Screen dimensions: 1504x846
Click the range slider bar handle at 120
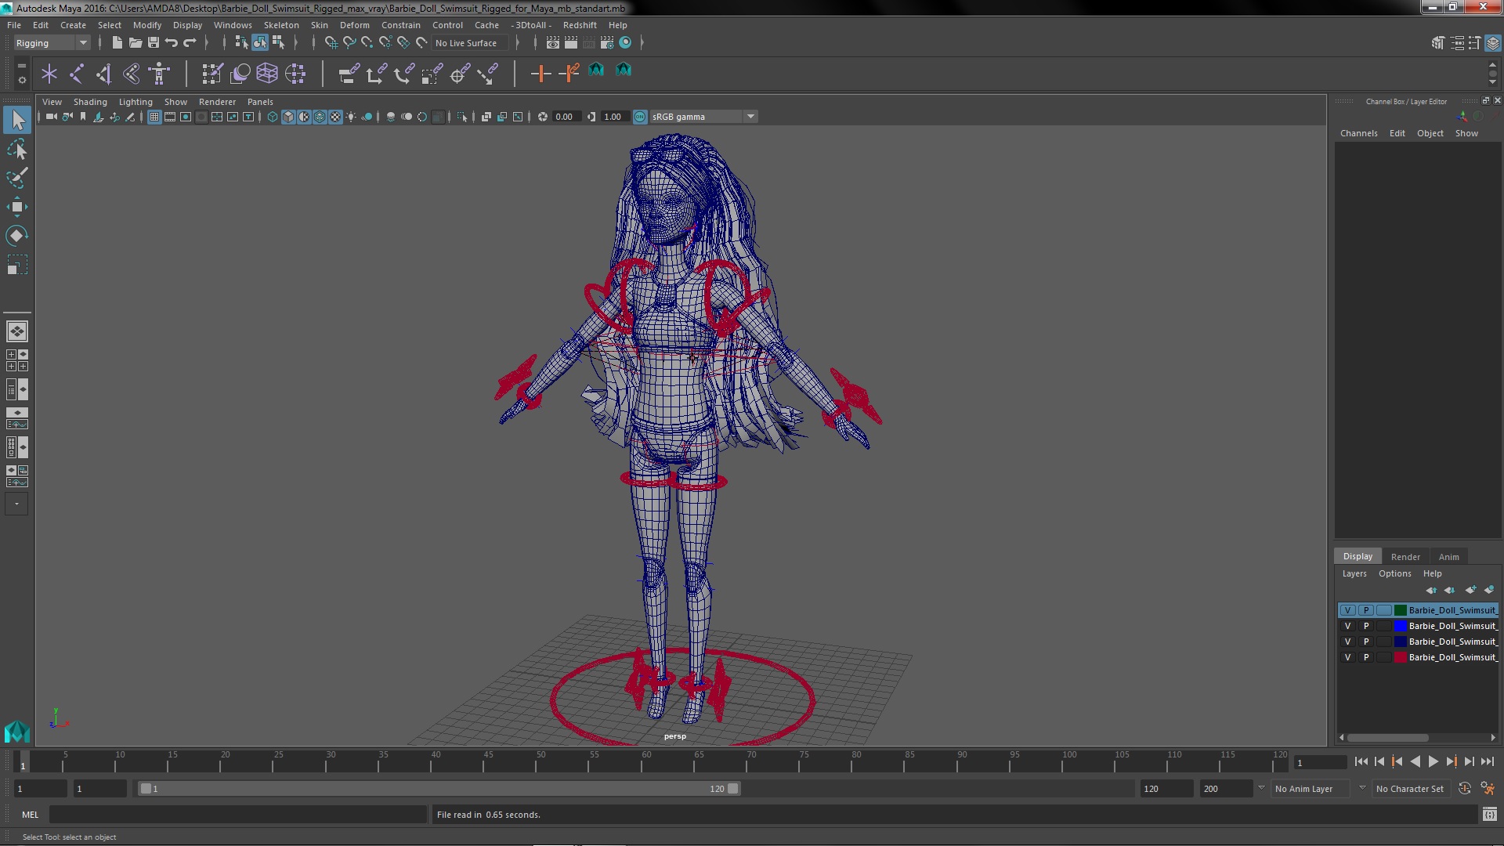732,789
